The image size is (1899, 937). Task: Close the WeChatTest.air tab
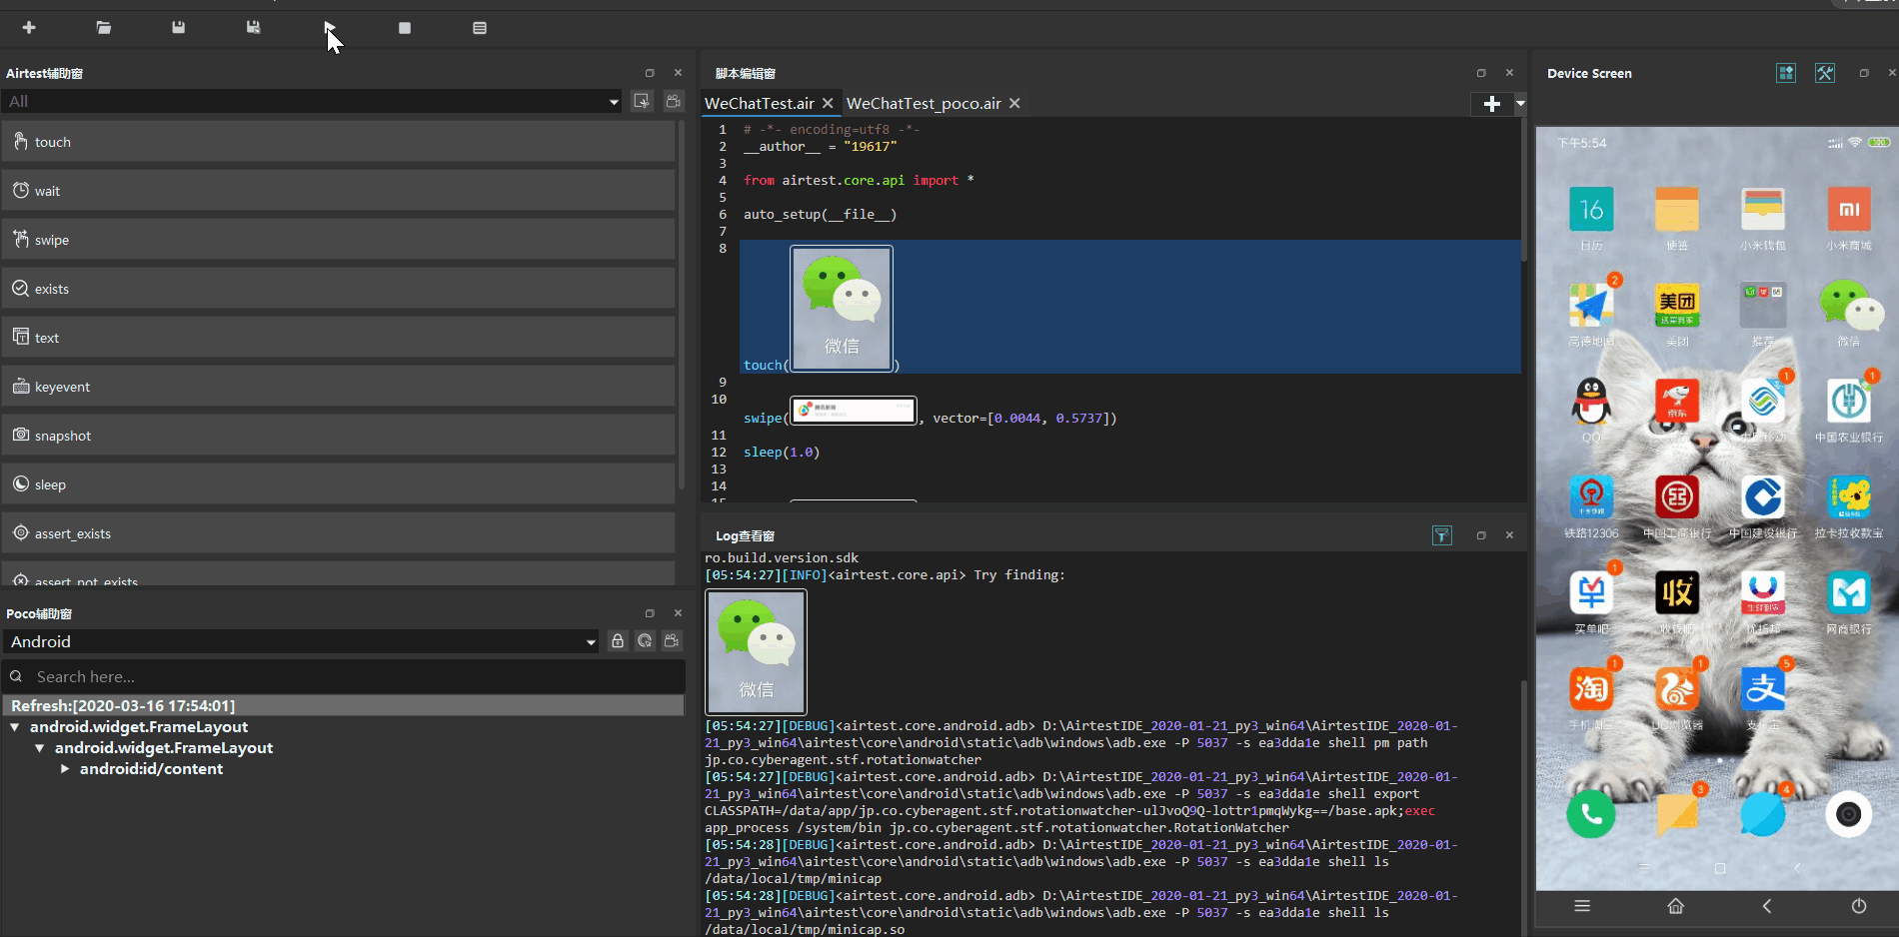828,103
